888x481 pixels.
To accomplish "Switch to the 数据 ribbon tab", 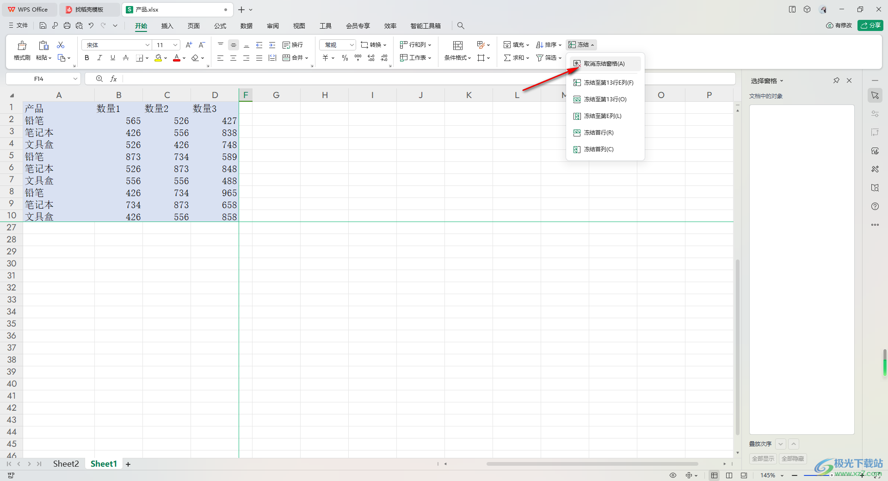I will click(x=247, y=26).
